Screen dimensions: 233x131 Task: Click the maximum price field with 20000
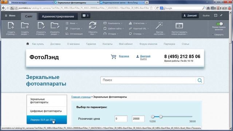click(138, 119)
